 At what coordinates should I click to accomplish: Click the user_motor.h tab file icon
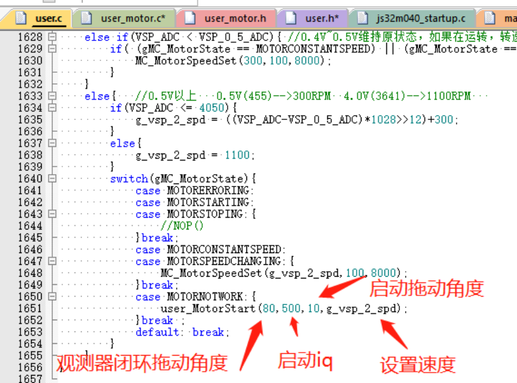190,19
